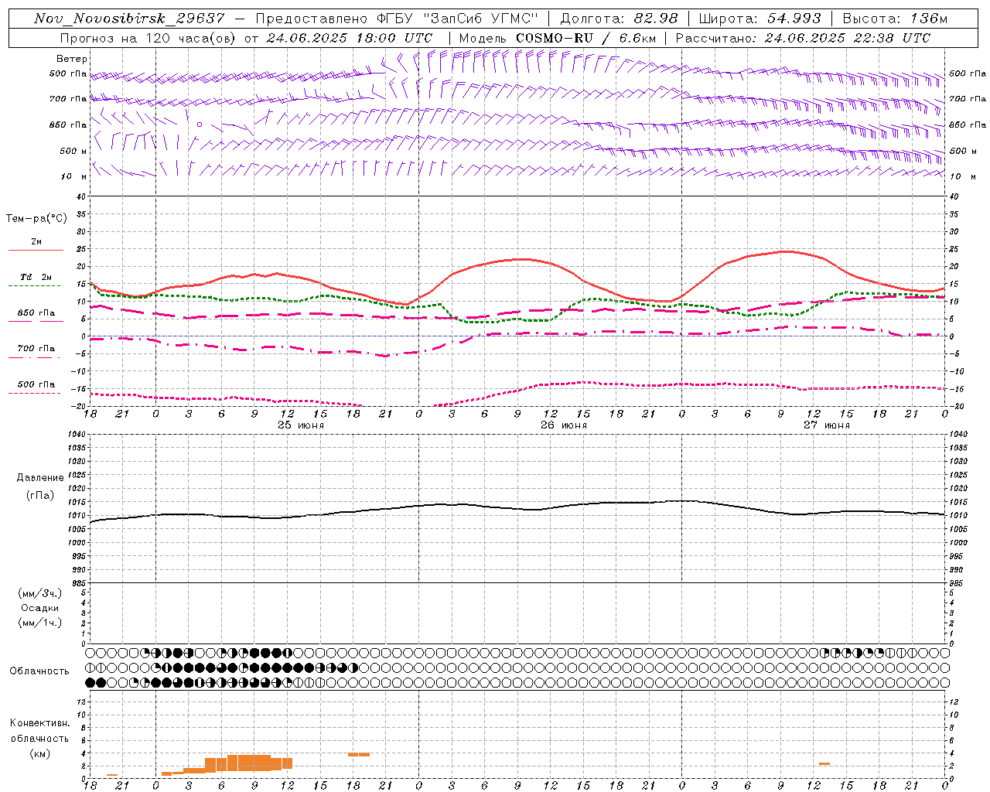Click the 'Осадки' precipitation label
Viewport: 990px width, 792px height.
pyautogui.click(x=40, y=608)
